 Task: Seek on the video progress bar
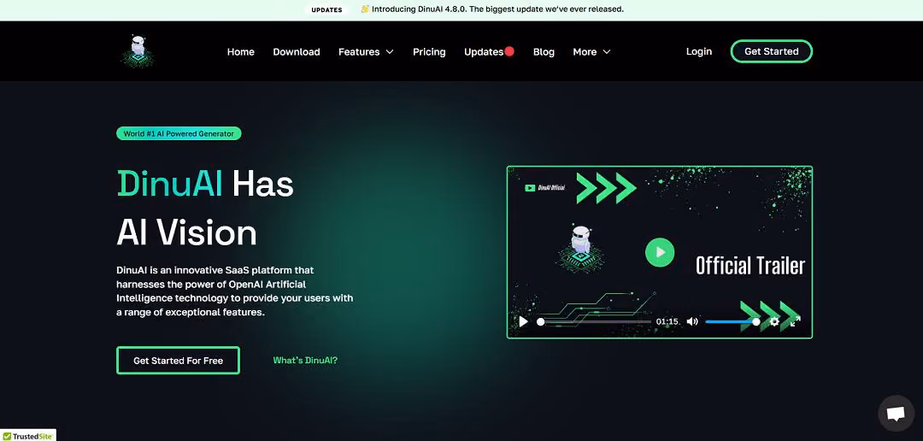[x=594, y=322]
